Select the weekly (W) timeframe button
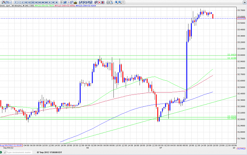Image resolution: width=247 pixels, height=155 pixels. coord(53,2)
